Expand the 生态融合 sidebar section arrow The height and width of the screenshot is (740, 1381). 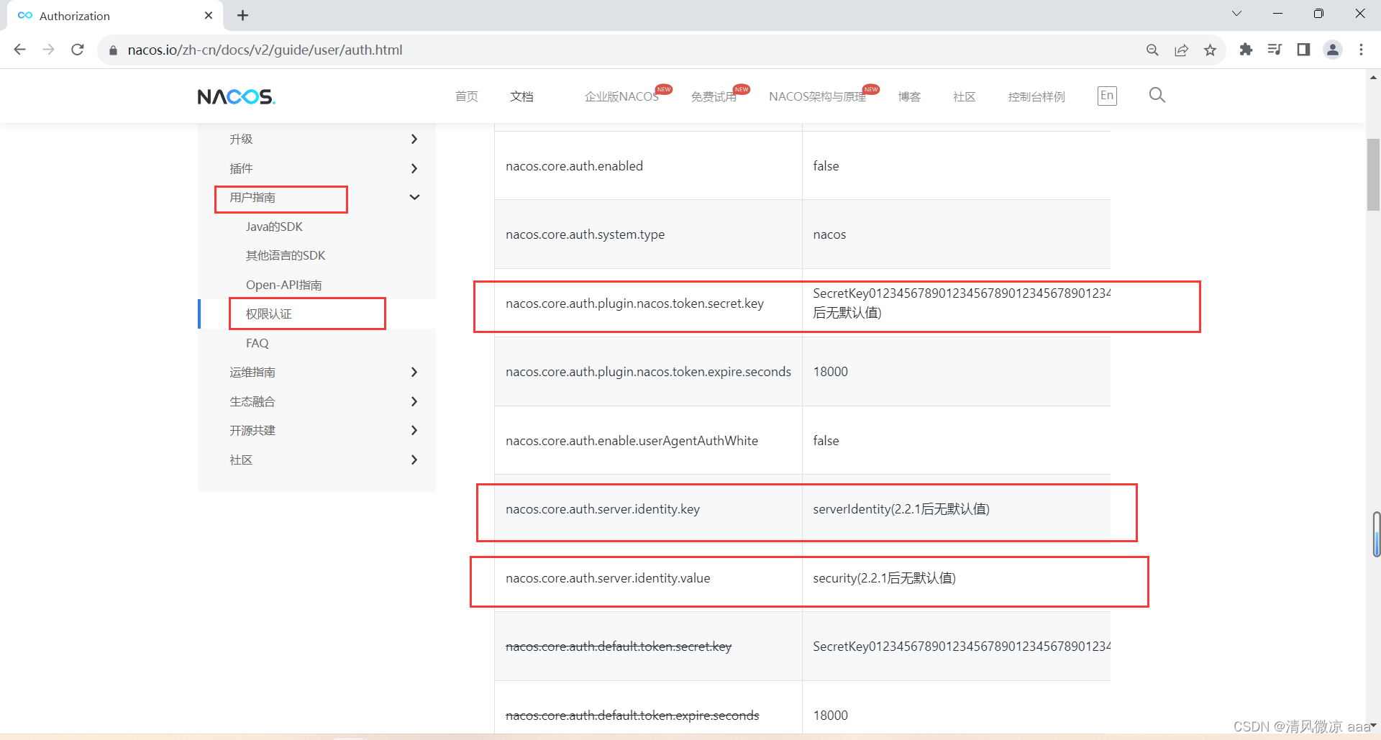[414, 401]
